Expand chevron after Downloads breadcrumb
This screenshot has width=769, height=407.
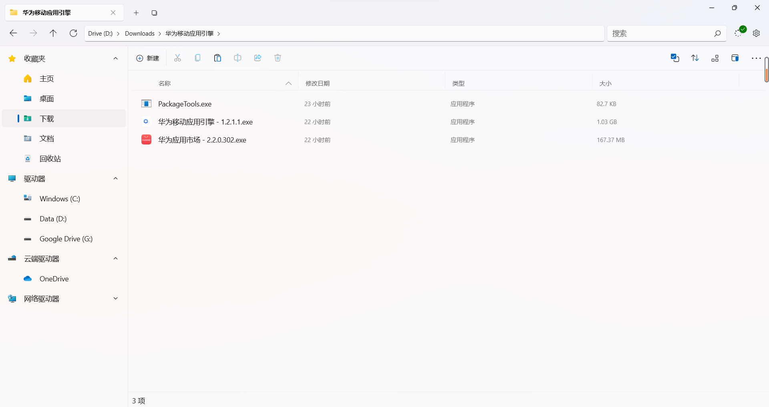pyautogui.click(x=160, y=34)
